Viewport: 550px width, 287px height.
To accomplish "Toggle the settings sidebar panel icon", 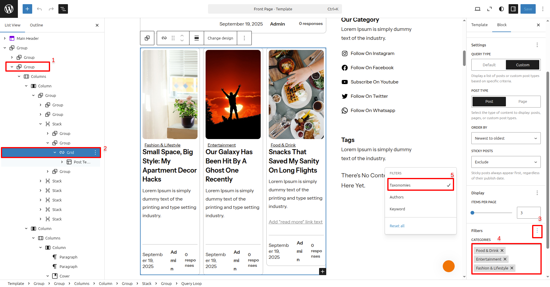I will coord(513,9).
